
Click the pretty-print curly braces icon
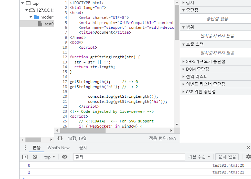60,138
